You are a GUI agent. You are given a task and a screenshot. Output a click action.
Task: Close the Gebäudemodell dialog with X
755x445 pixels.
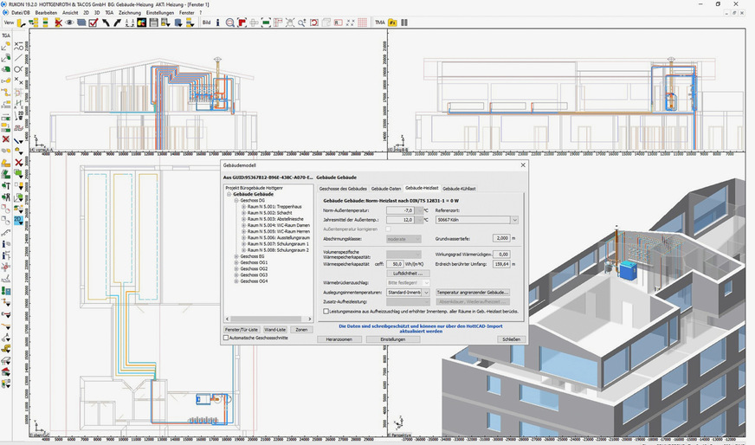523,165
